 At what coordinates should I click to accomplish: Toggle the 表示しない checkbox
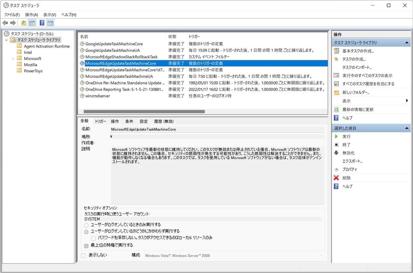pyautogui.click(x=83, y=255)
